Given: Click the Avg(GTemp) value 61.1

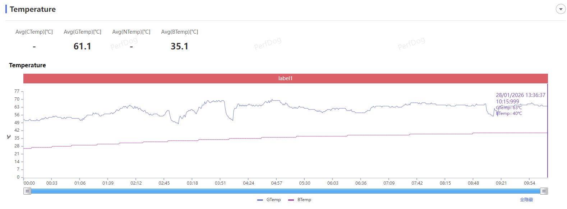Looking at the screenshot, I should [82, 46].
